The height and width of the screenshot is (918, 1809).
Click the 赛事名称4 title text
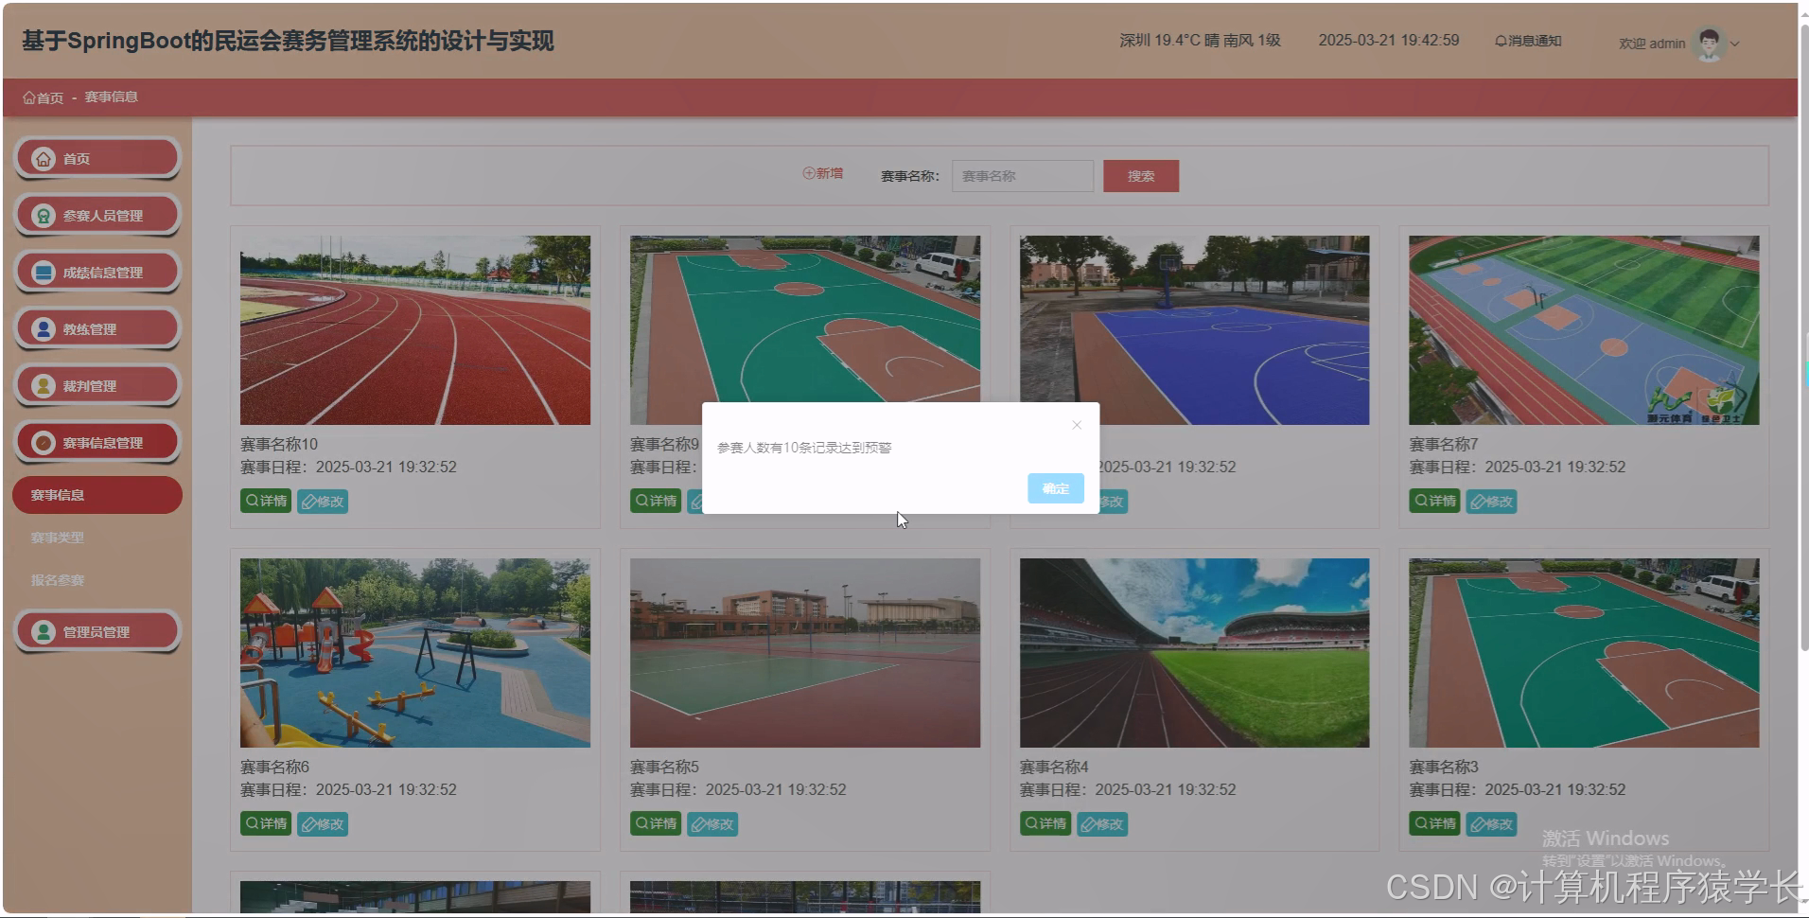coord(1054,767)
